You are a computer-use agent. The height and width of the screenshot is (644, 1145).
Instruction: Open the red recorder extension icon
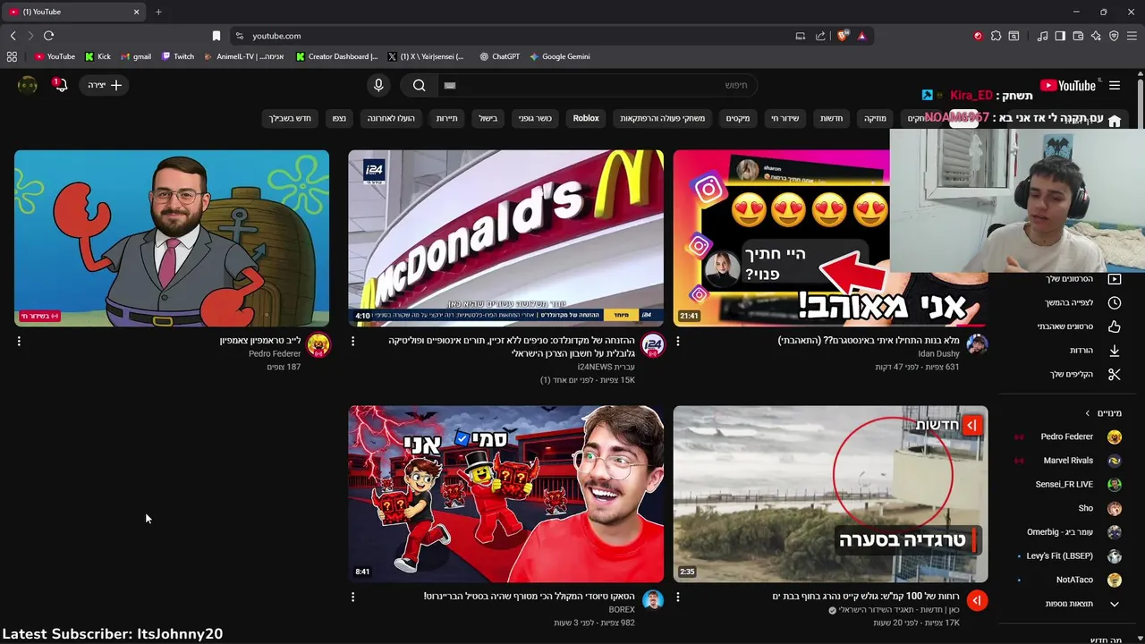(x=978, y=36)
